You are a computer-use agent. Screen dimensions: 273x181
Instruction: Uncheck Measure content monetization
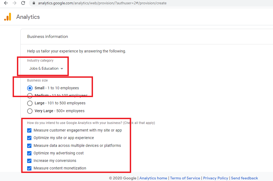point(29,168)
